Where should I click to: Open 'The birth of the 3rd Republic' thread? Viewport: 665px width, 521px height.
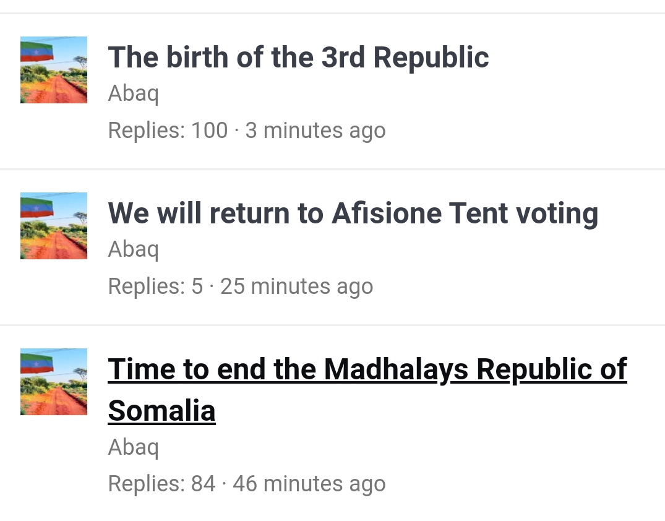(x=298, y=58)
